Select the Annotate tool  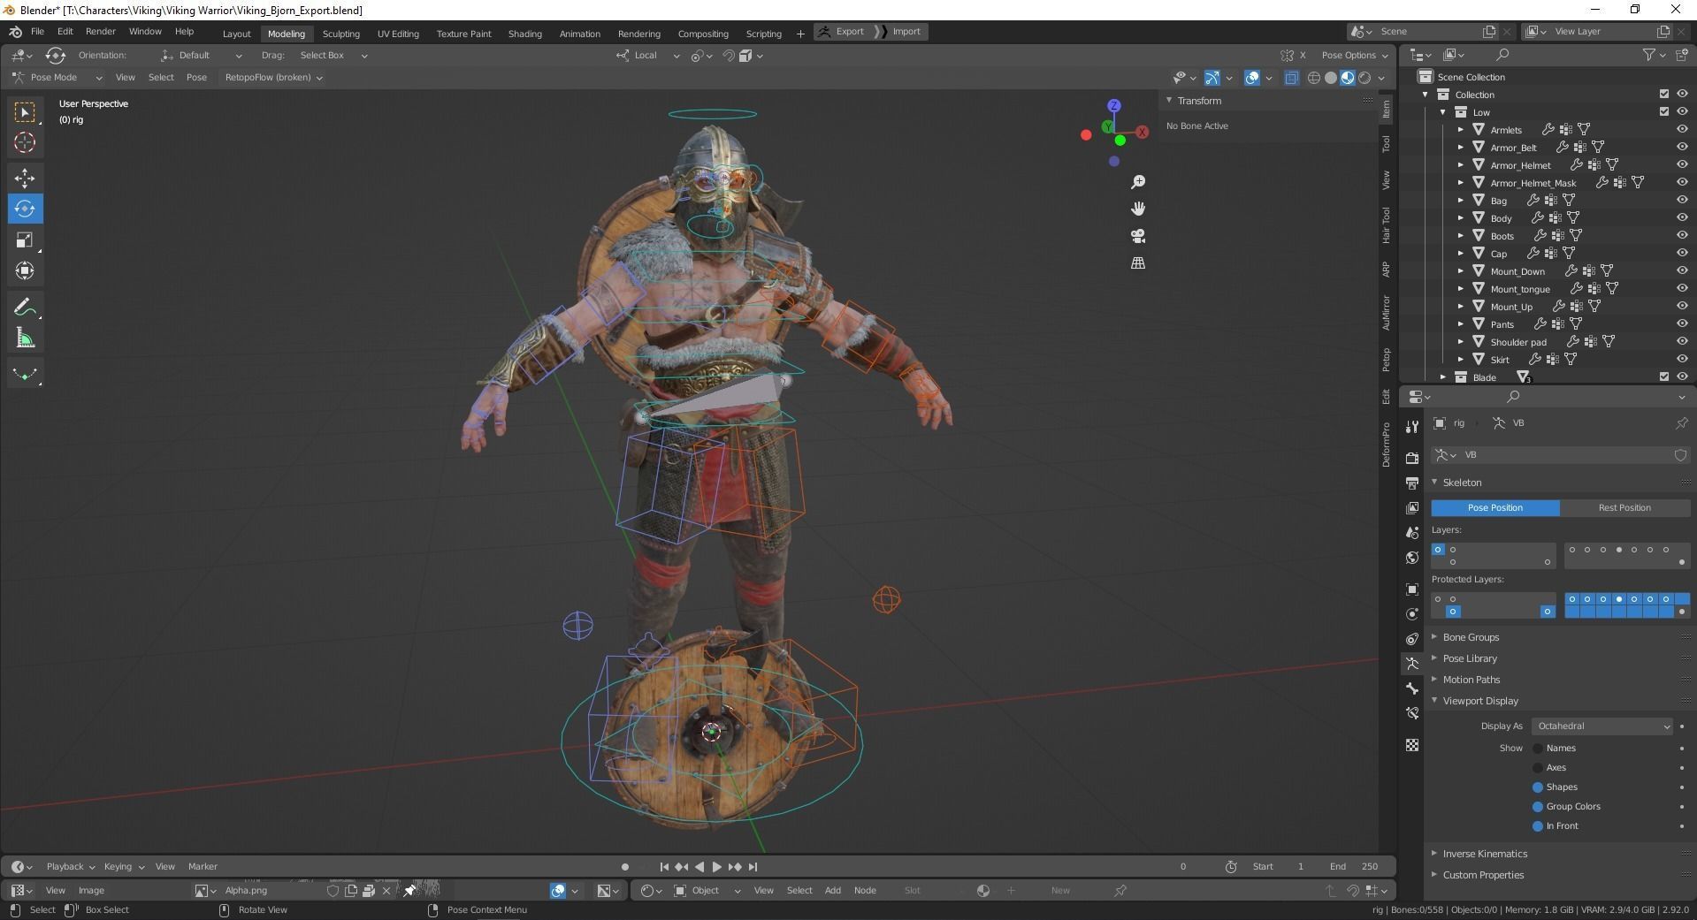[25, 307]
